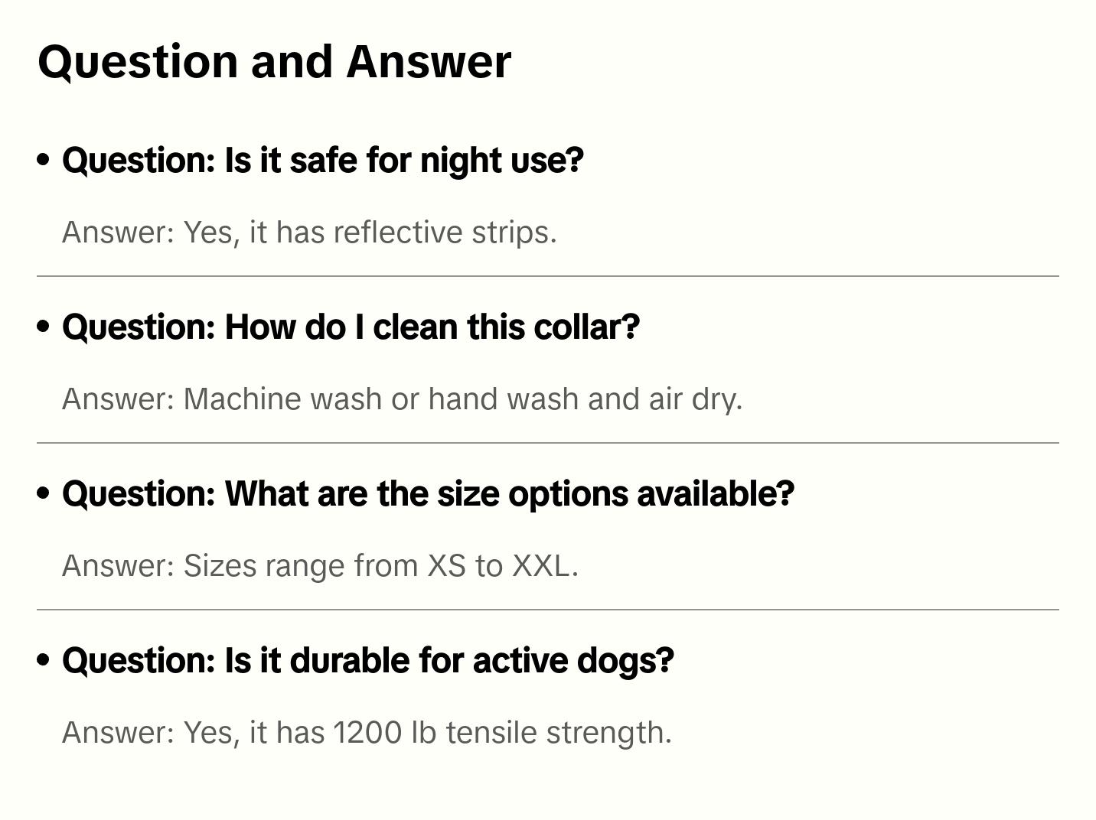This screenshot has width=1096, height=820.
Task: Click the "Question and Answer" heading
Action: pyautogui.click(x=274, y=61)
